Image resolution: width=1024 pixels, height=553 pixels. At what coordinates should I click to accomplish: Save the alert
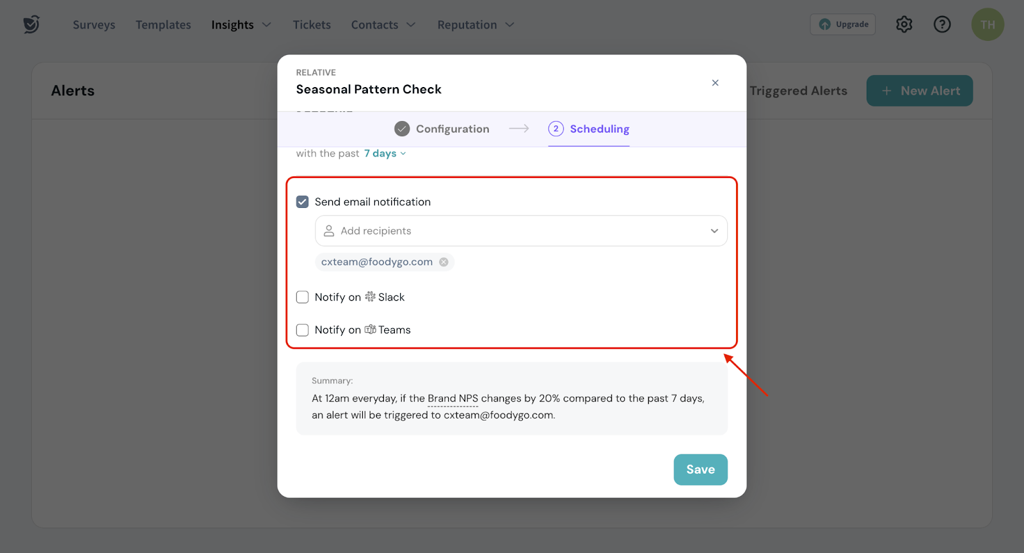[x=700, y=469]
